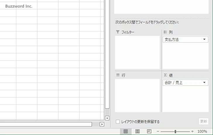Viewport: 213px width, 135px height.
Task: Select the 支払方法 field in 列 area
Action: [x=185, y=39]
